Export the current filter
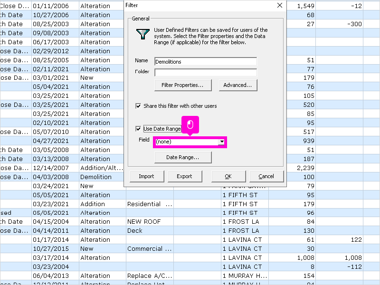380x285 pixels. point(184,176)
